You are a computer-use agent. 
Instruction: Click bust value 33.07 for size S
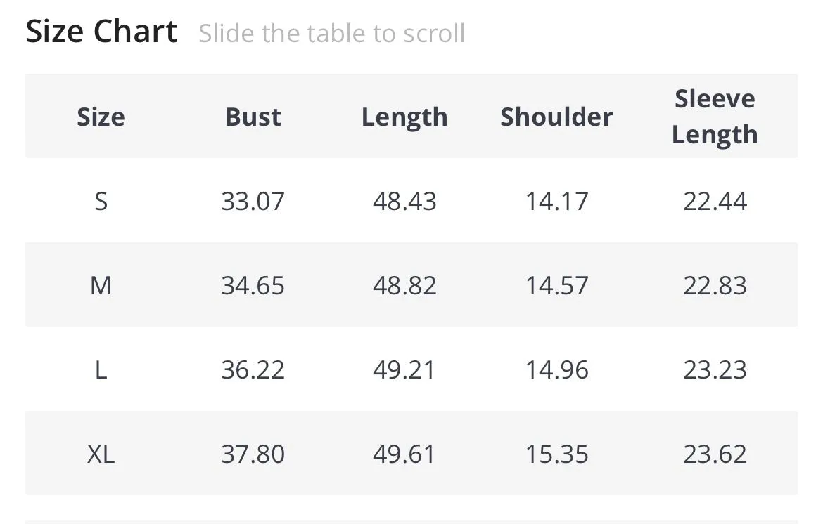253,201
